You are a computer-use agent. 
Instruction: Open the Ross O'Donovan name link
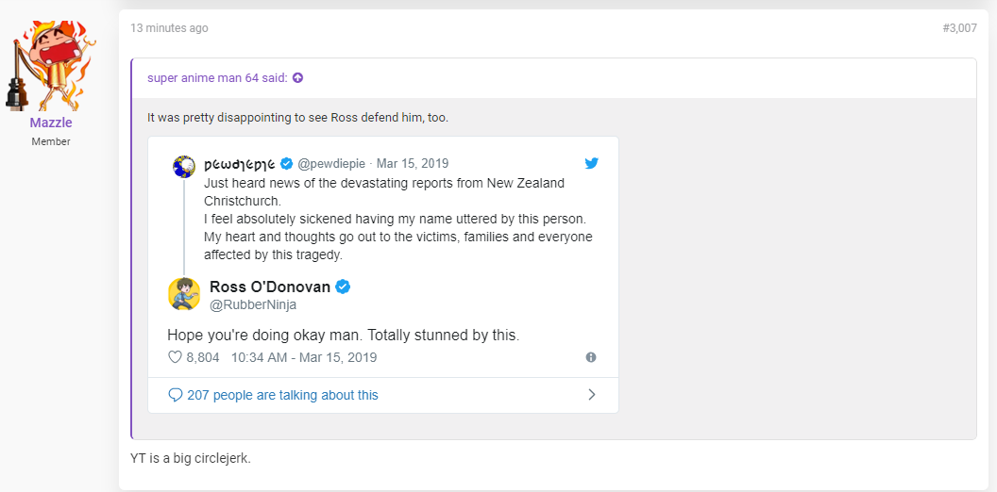point(270,287)
